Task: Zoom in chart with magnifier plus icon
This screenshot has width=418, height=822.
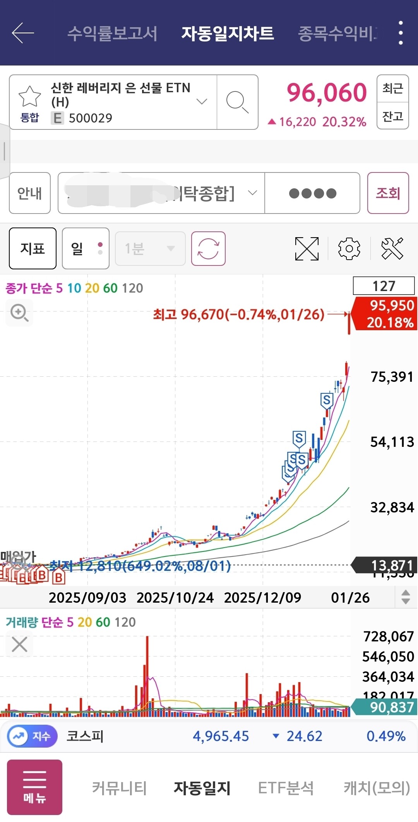Action: 19,313
